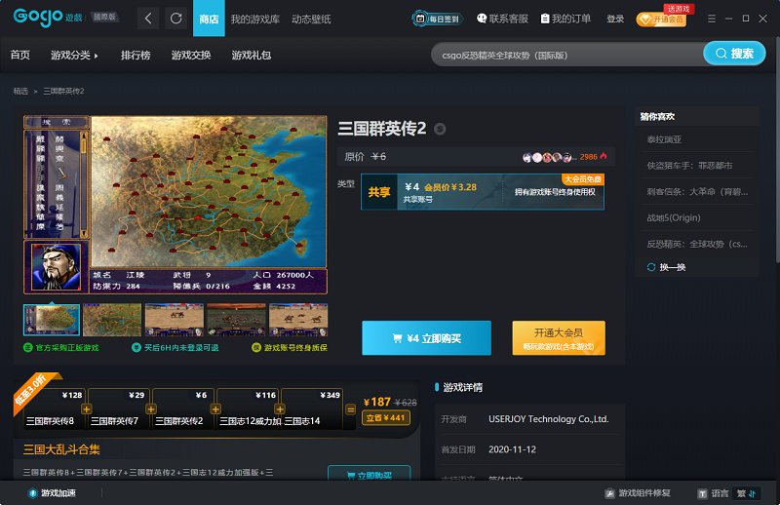Viewport: 780px width, 505px height.
Task: Open 游戏礼包 game gift packs
Action: click(x=252, y=55)
